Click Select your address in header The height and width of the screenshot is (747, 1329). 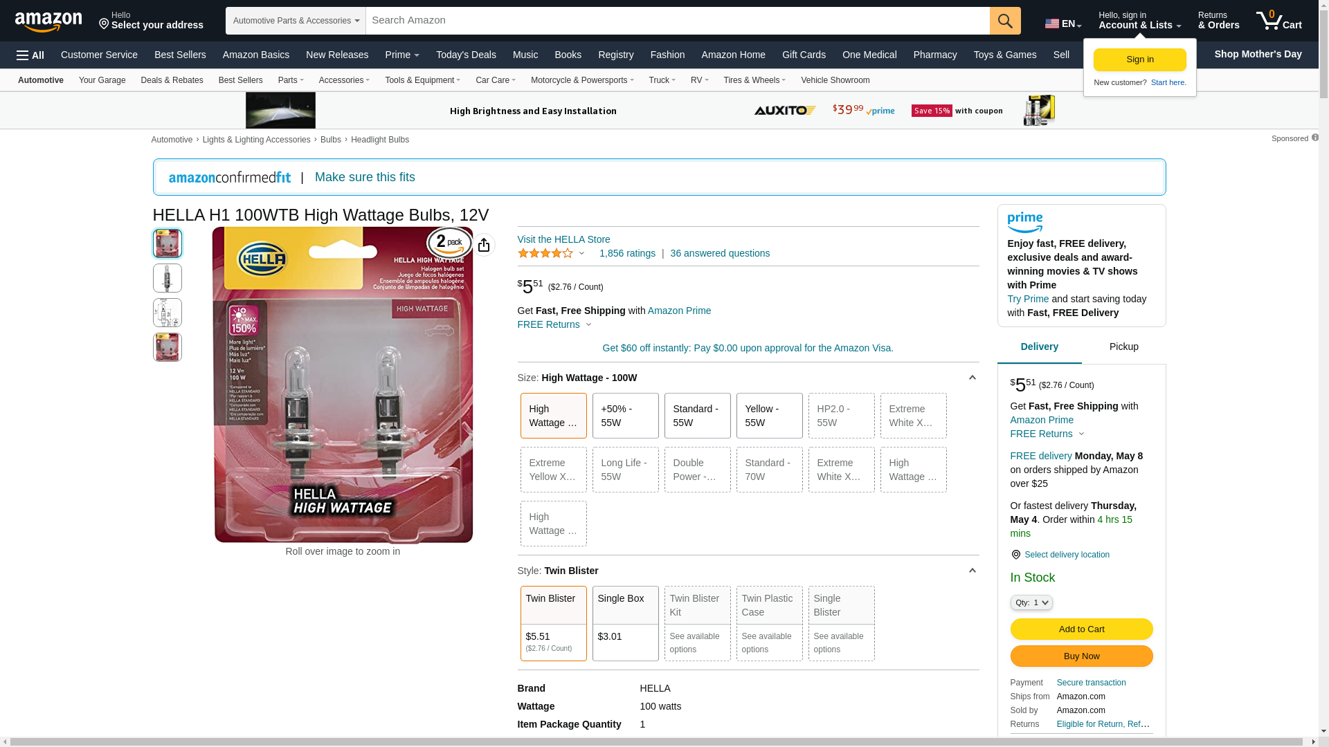coord(151,21)
